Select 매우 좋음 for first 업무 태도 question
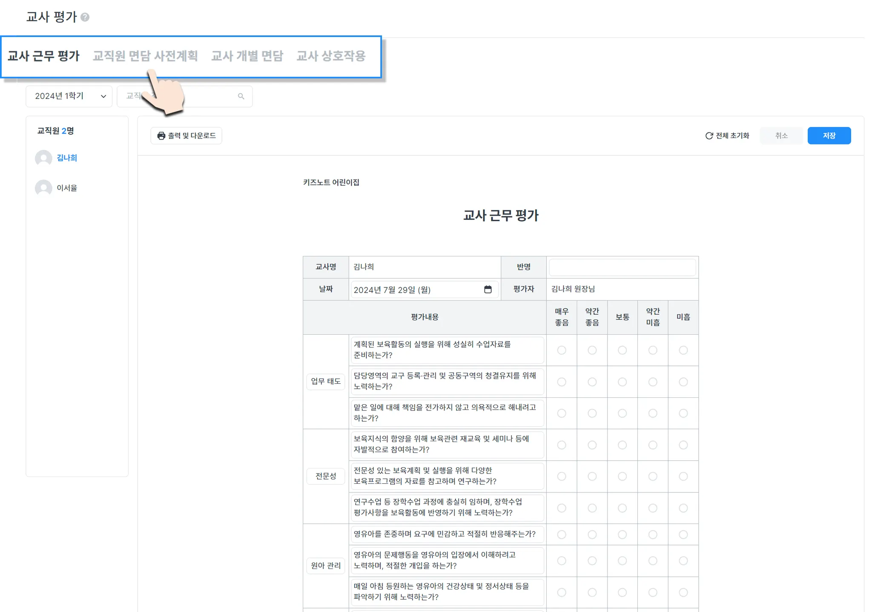 click(562, 350)
